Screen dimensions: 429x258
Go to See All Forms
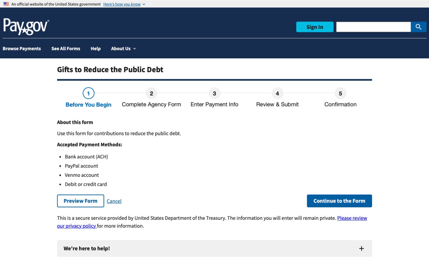(66, 49)
